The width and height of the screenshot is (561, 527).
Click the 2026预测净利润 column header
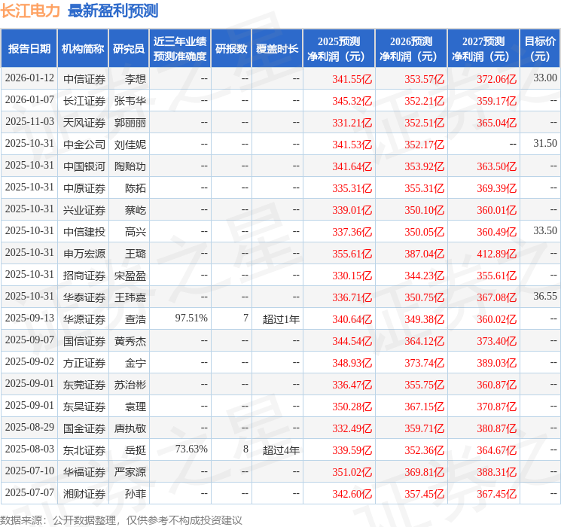411,48
